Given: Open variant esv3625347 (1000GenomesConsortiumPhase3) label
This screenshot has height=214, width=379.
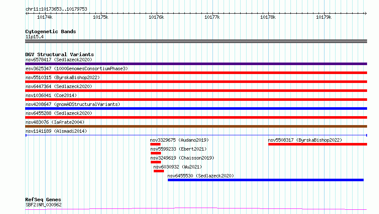Looking at the screenshot, I should (x=77, y=68).
